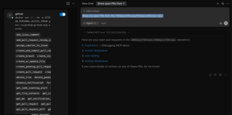Give thumbs down to the response
This screenshot has height=115, width=232.
(x=215, y=75)
